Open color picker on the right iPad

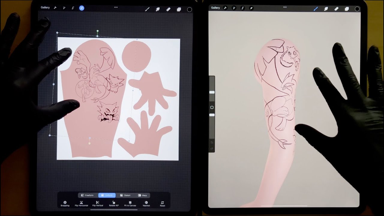(x=357, y=9)
